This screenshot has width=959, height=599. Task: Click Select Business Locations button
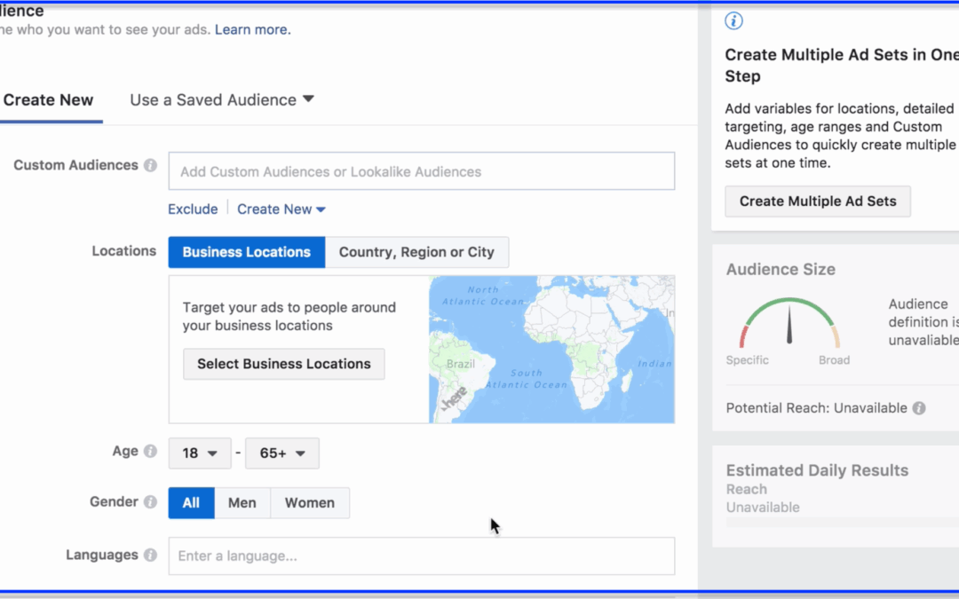pyautogui.click(x=284, y=364)
